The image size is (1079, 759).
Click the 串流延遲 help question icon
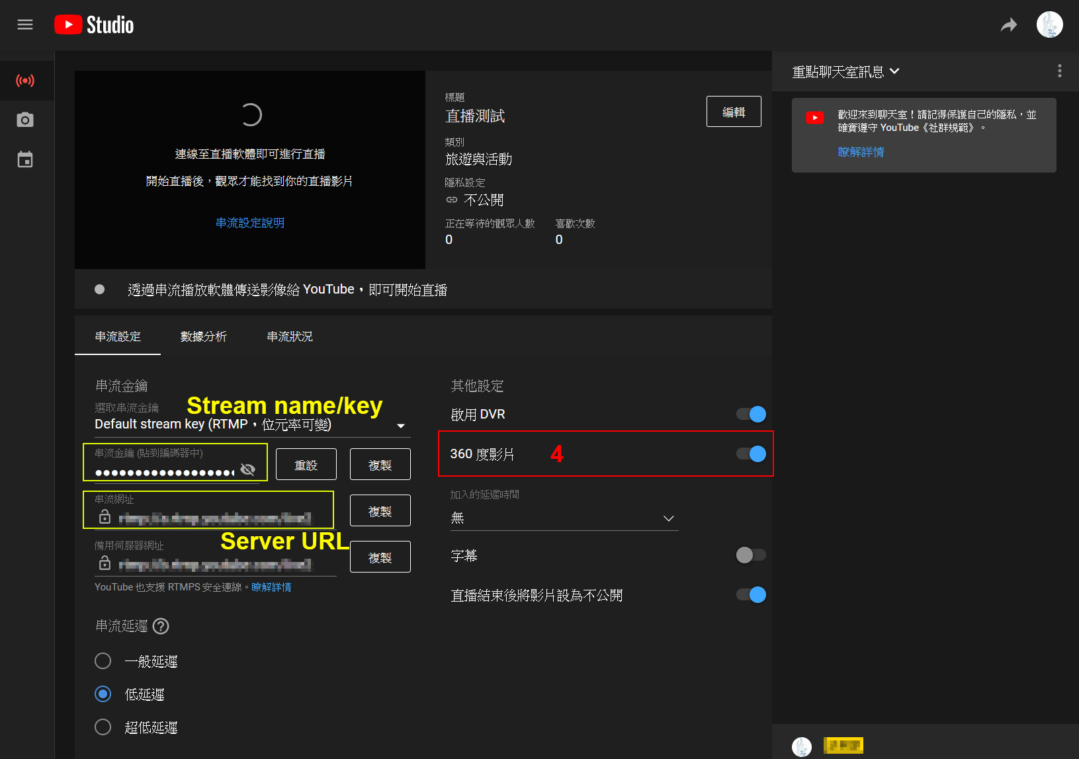(161, 626)
